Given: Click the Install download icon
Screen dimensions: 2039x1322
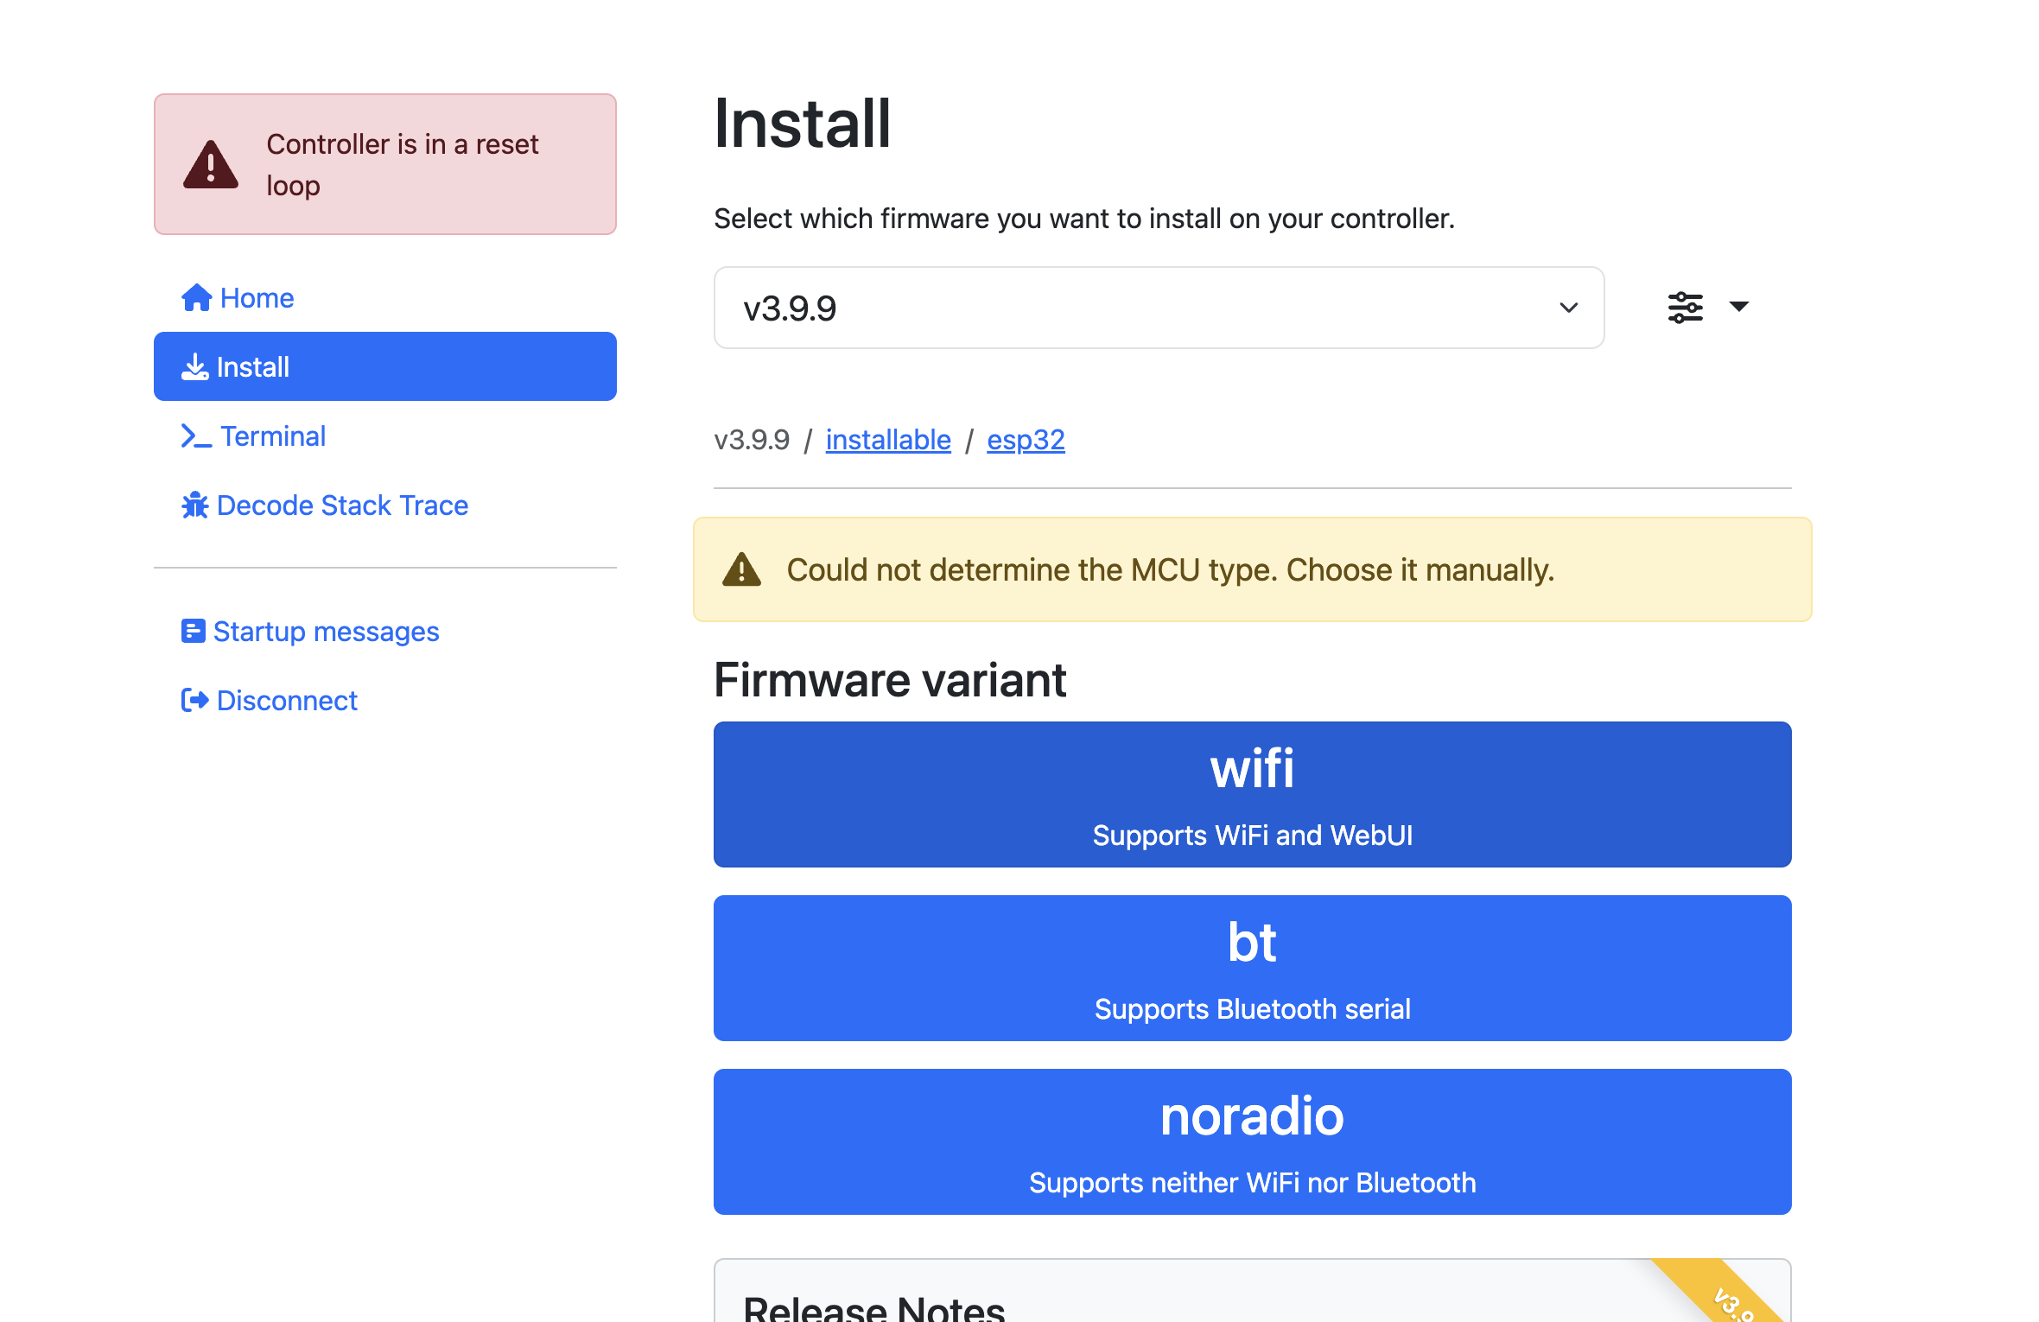Looking at the screenshot, I should 194,367.
